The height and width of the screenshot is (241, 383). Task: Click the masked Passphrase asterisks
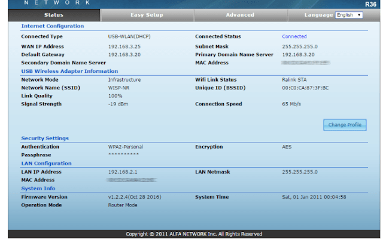point(123,155)
